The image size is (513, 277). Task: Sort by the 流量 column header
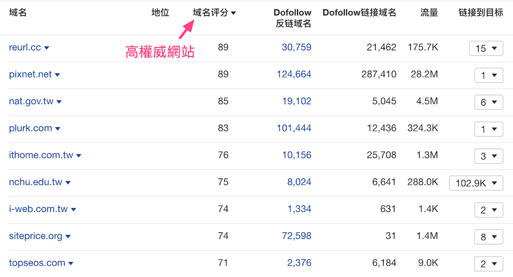[x=429, y=13]
